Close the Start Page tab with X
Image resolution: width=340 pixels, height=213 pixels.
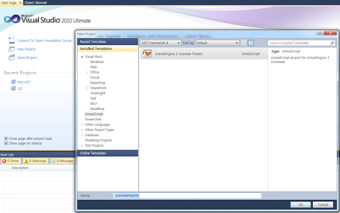tap(20, 3)
